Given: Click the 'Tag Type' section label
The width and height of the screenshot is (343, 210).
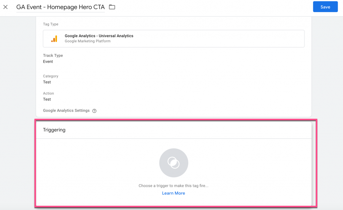Looking at the screenshot, I should (51, 24).
